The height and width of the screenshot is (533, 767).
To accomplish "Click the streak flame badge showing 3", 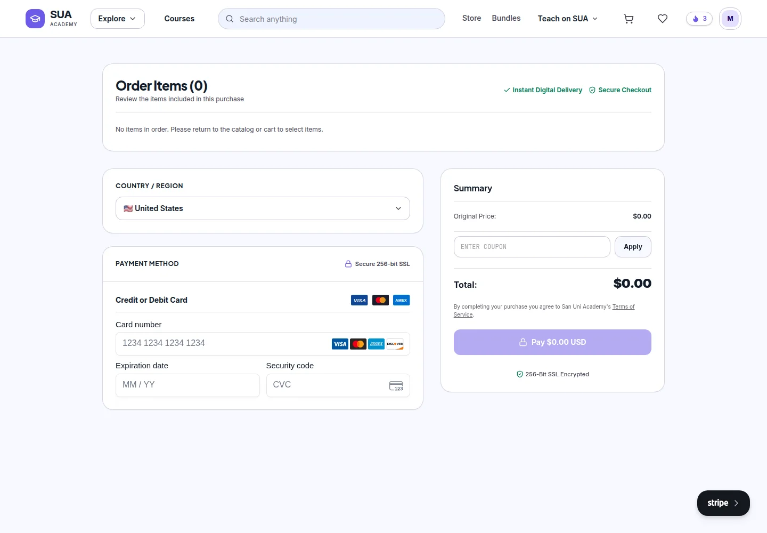I will click(x=699, y=19).
